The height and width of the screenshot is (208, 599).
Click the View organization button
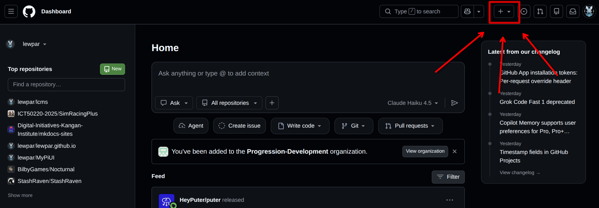click(425, 151)
